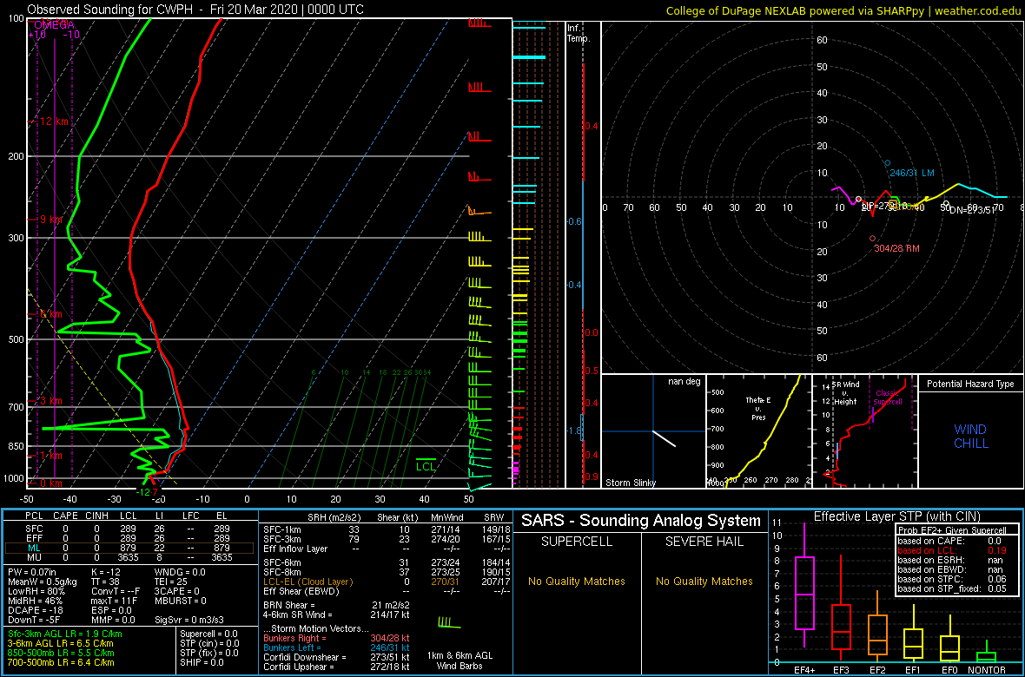Click the Sfc-3km AGL LR lapse rate

[65, 634]
